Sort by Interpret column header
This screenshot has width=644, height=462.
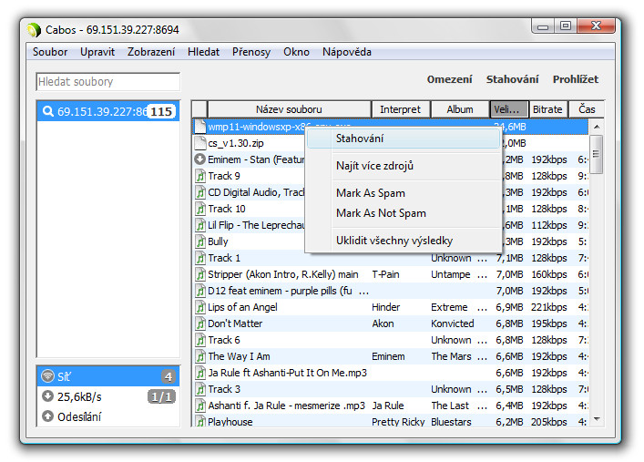[401, 109]
